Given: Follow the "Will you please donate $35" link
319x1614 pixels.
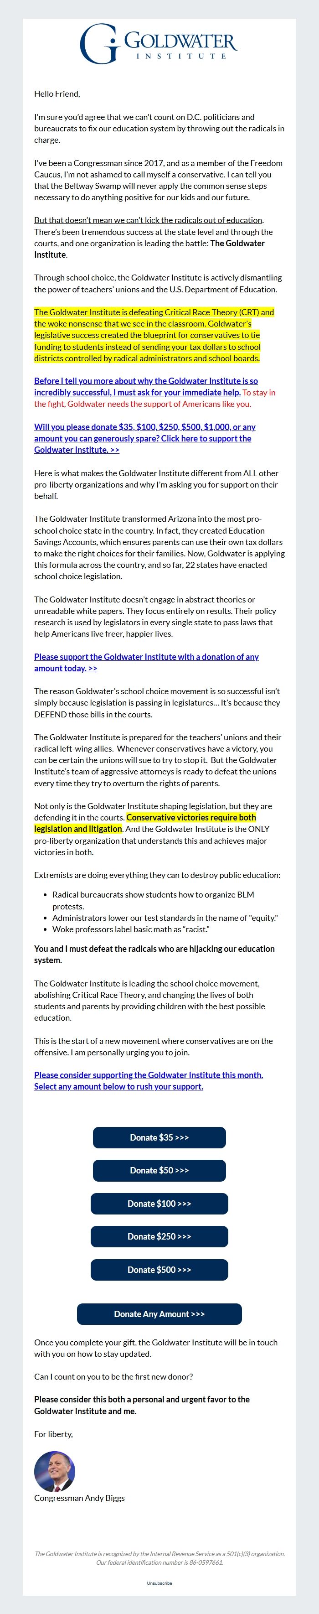Looking at the screenshot, I should [x=144, y=438].
